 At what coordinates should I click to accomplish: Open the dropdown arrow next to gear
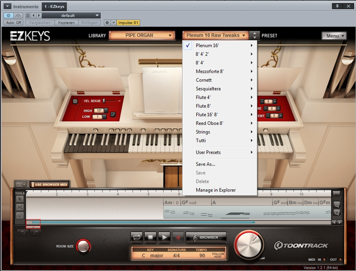[x=114, y=23]
